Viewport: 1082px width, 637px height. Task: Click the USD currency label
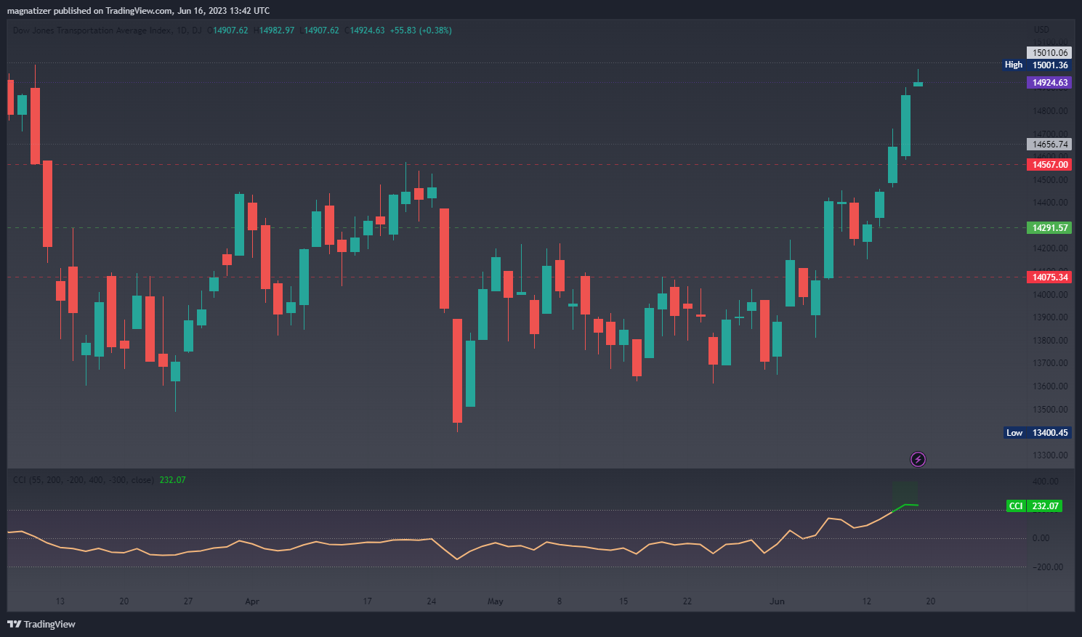(1041, 30)
